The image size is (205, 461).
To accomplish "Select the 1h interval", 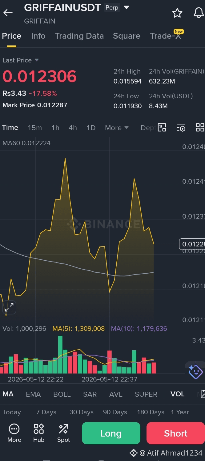I will (x=55, y=128).
